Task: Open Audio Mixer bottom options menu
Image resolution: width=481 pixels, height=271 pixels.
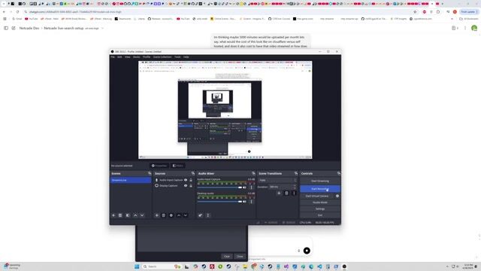Action: pos(208,215)
